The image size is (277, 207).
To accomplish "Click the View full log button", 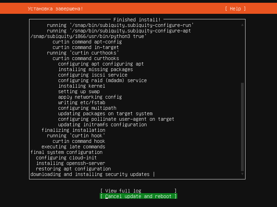I will click(x=138, y=191).
